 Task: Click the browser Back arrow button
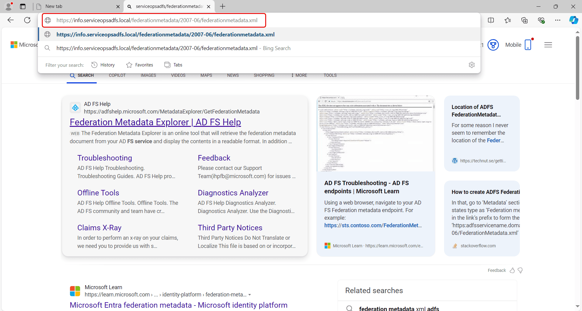pyautogui.click(x=11, y=20)
